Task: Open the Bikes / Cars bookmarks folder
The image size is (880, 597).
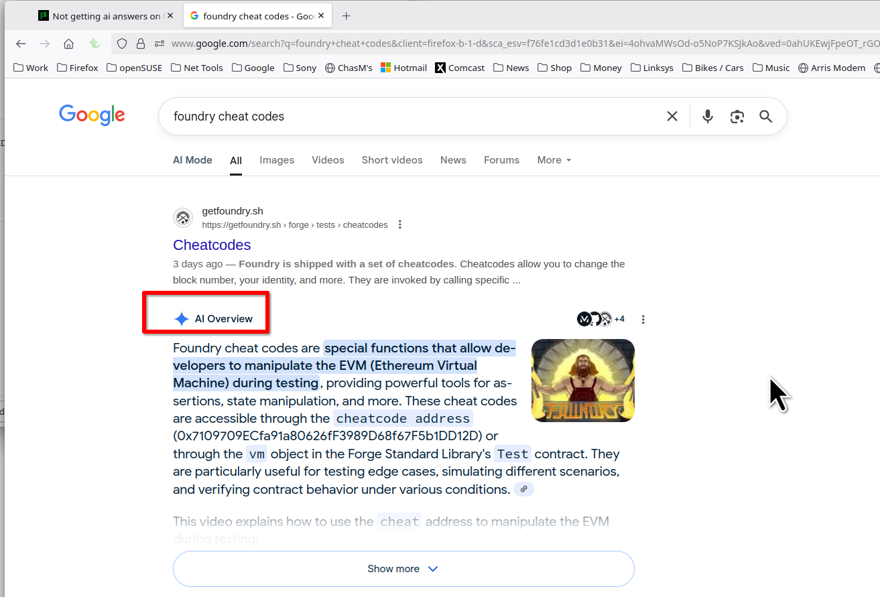Action: [713, 68]
